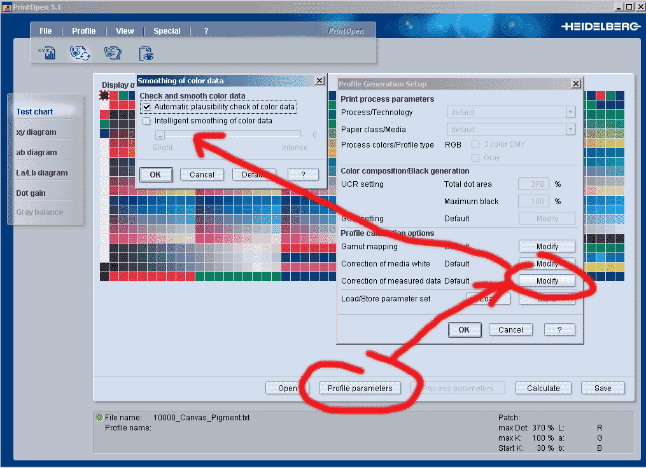646x468 pixels.
Task: Confirm OK in Smoothing of color data dialog
Action: (x=155, y=174)
